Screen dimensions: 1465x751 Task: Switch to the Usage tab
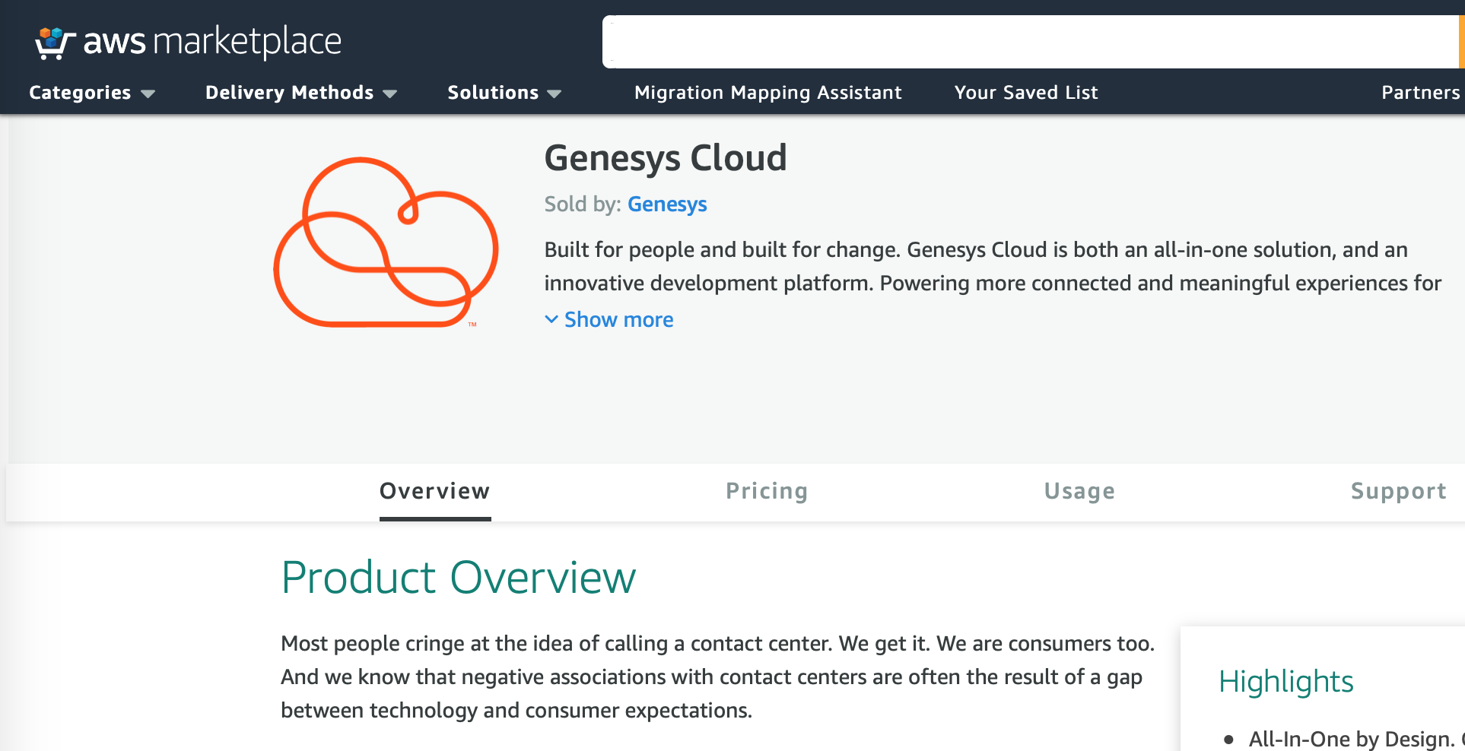(x=1079, y=492)
